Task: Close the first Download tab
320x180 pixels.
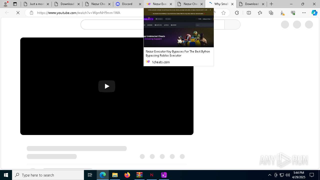Action: tap(79, 4)
